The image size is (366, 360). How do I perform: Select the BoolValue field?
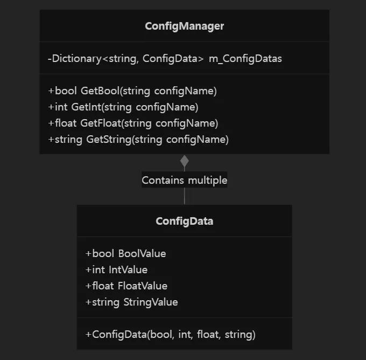125,254
